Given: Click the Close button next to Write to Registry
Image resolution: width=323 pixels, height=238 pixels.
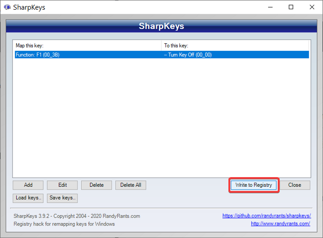Looking at the screenshot, I should [x=294, y=185].
